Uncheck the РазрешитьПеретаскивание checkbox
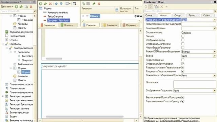 183,72
